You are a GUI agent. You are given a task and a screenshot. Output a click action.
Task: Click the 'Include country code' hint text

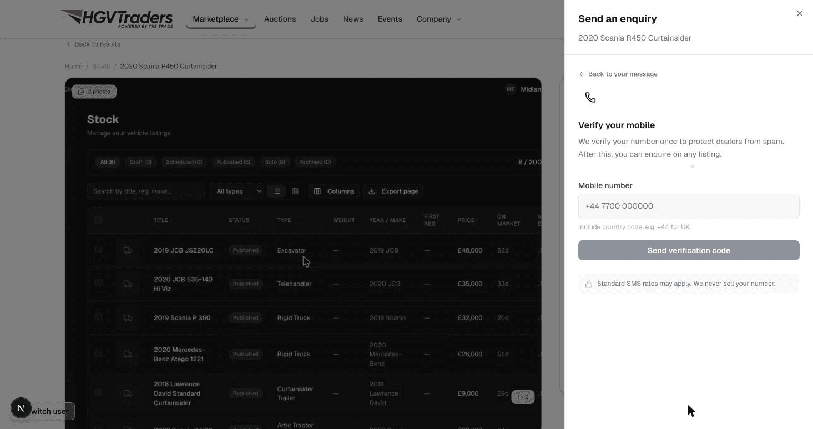(634, 227)
